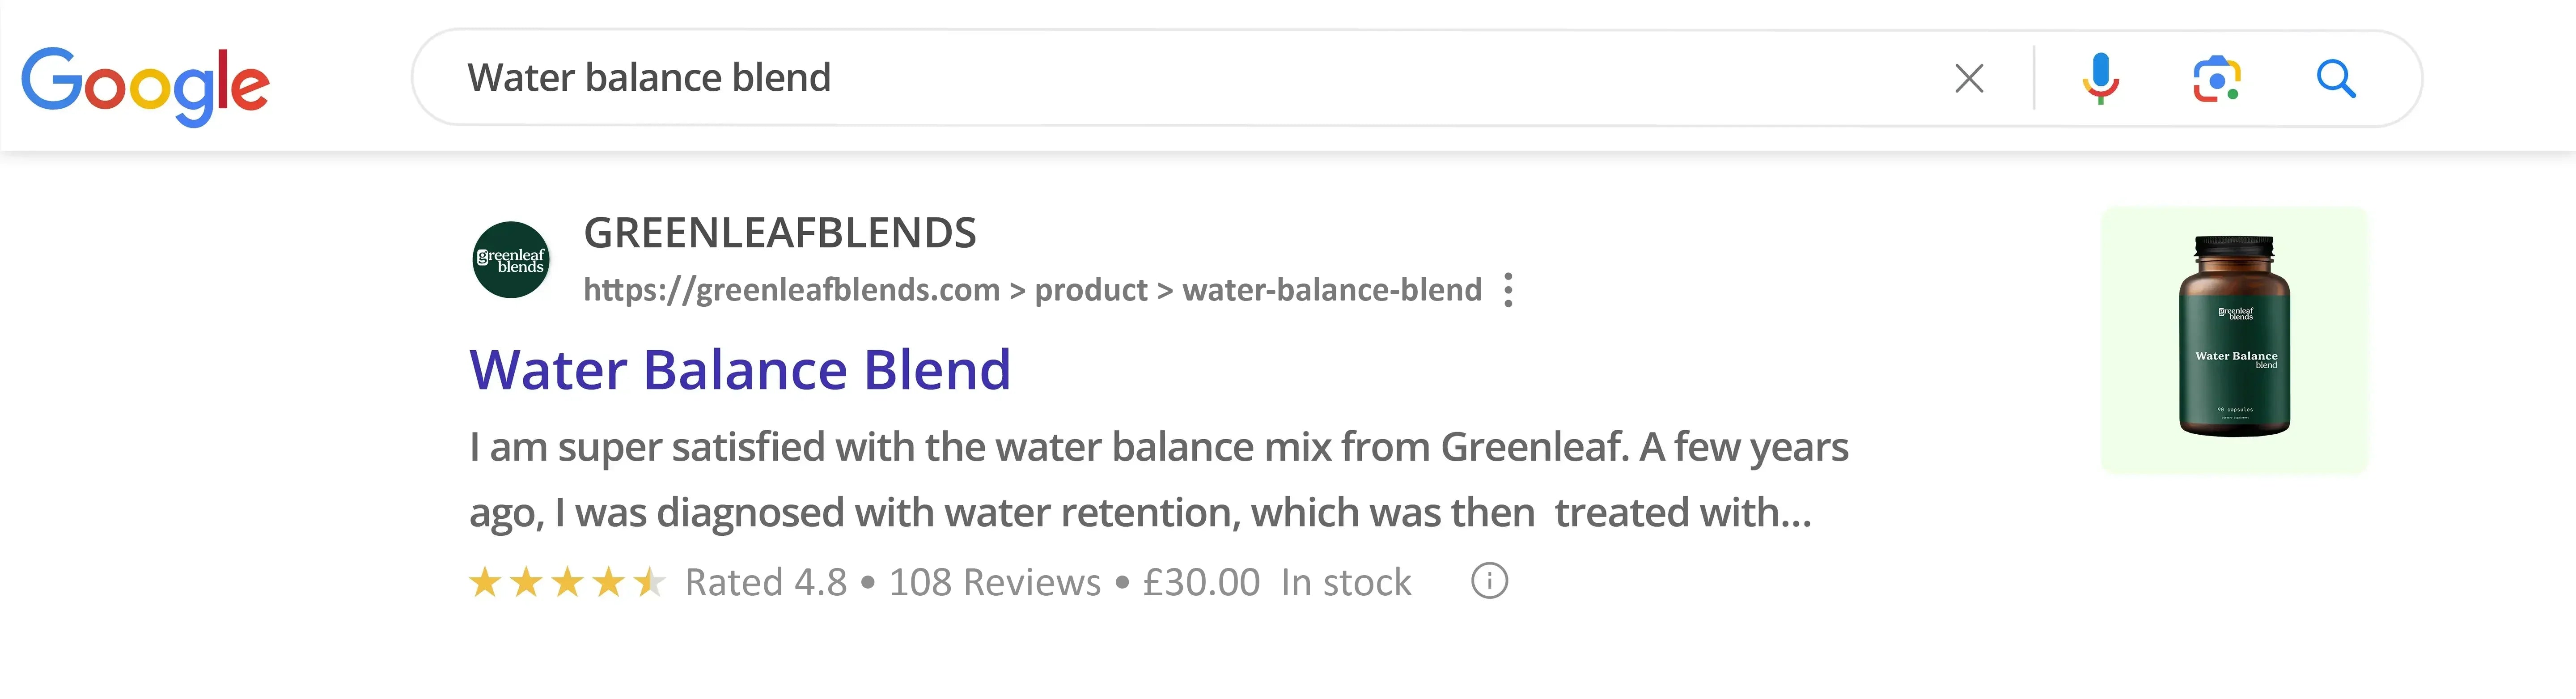Focus the Water balance blend search box
2576x699 pixels.
tap(1100, 78)
